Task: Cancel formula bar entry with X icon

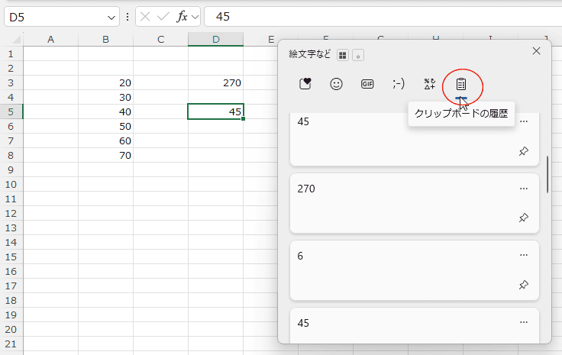Action: click(145, 17)
